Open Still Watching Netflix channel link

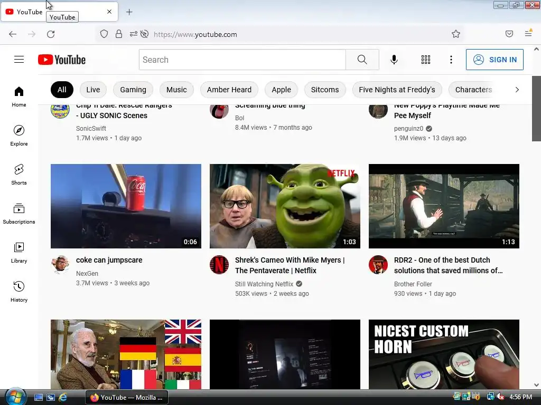pyautogui.click(x=264, y=284)
